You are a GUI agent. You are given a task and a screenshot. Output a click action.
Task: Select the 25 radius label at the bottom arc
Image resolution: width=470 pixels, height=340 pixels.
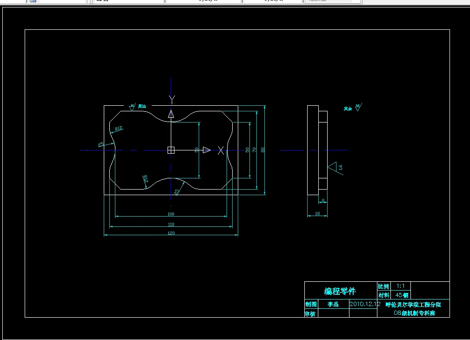click(x=177, y=191)
